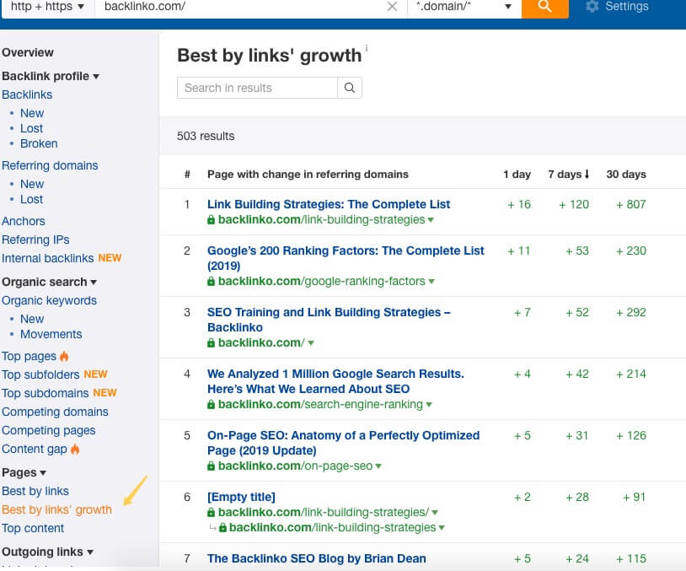
Task: Focus the Search in results field
Action: click(257, 88)
